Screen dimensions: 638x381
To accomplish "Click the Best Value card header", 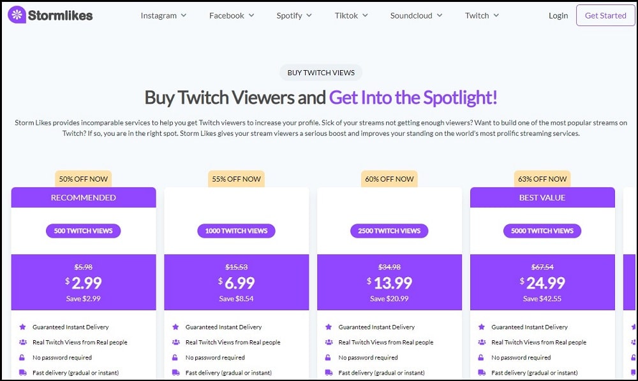I will [542, 198].
